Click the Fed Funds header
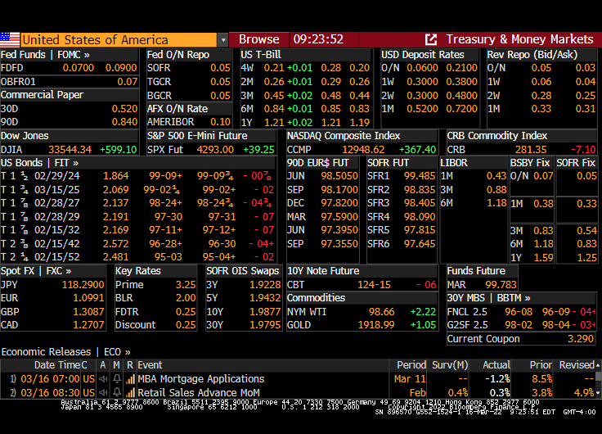 tap(23, 55)
